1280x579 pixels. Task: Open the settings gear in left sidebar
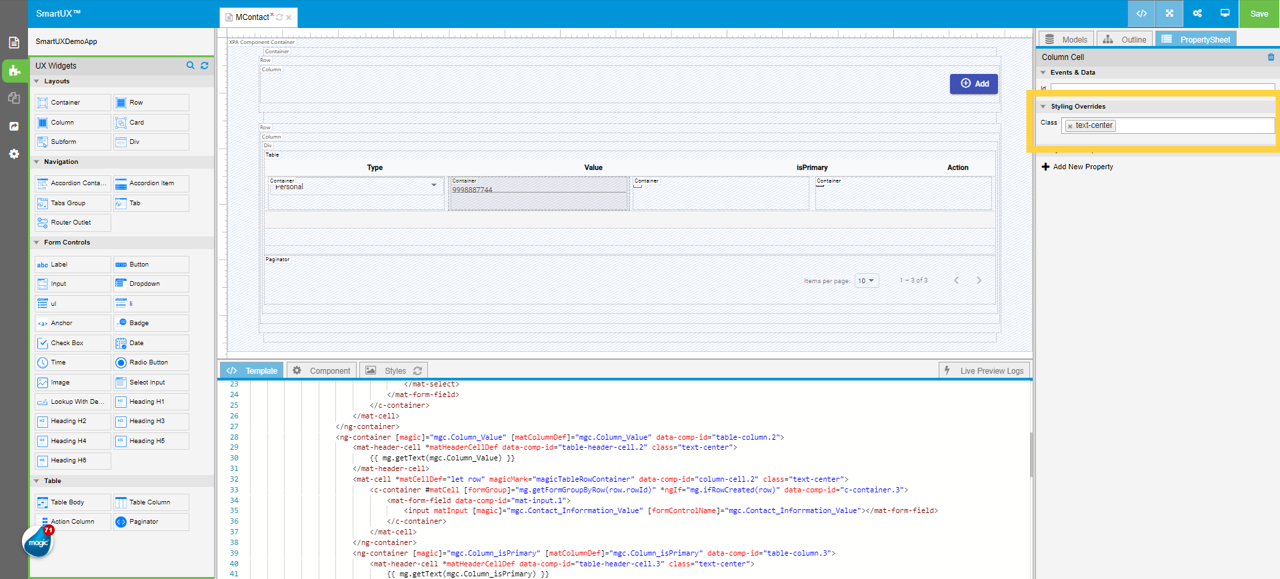(14, 154)
